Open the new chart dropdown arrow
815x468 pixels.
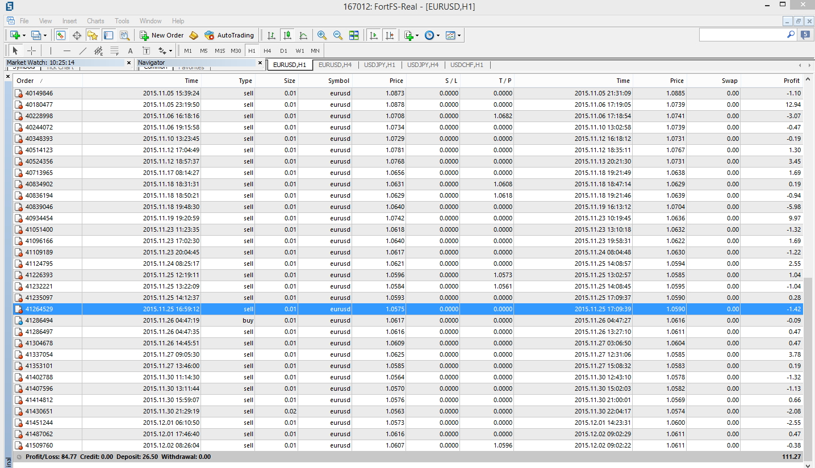pyautogui.click(x=24, y=35)
